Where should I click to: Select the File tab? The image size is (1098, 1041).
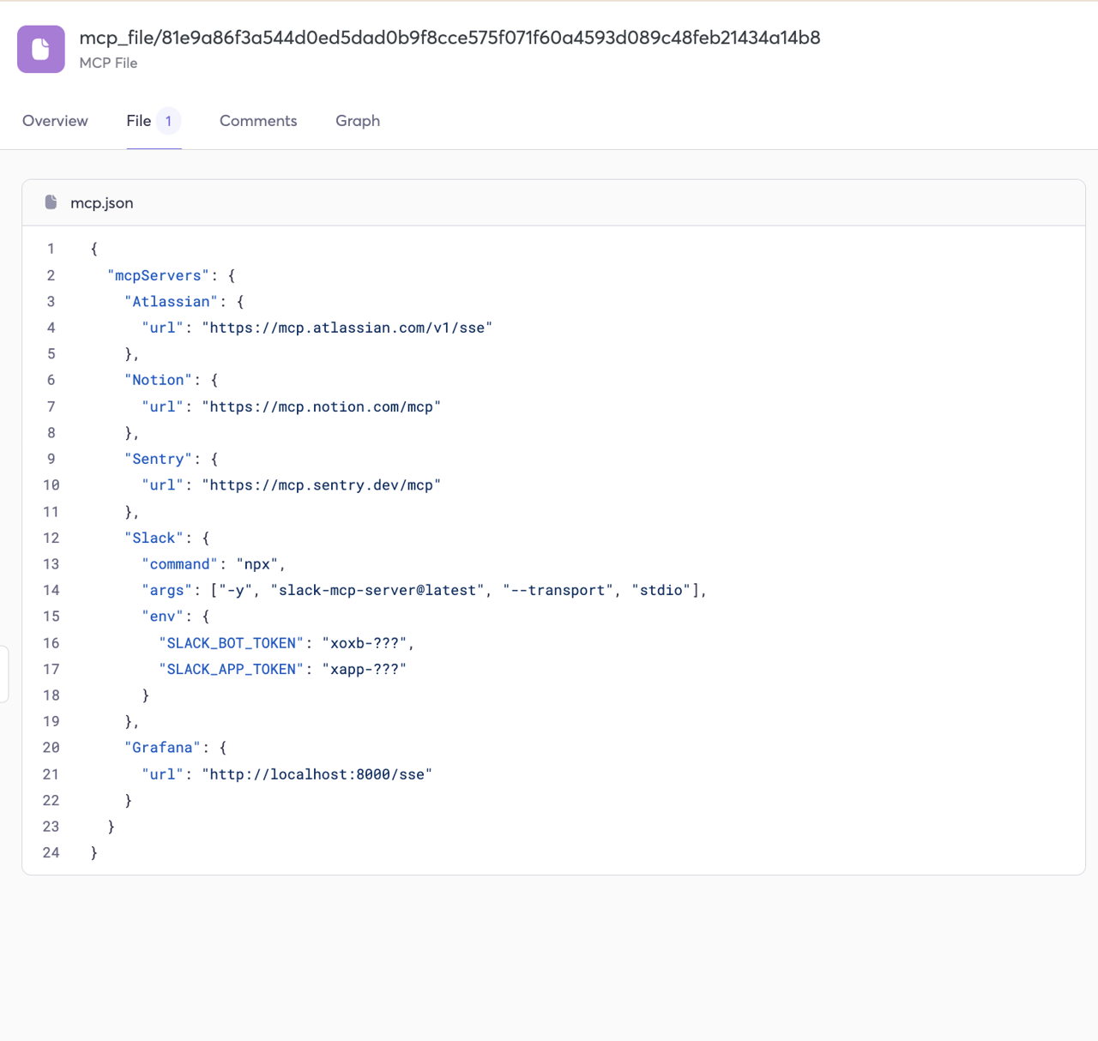click(139, 121)
